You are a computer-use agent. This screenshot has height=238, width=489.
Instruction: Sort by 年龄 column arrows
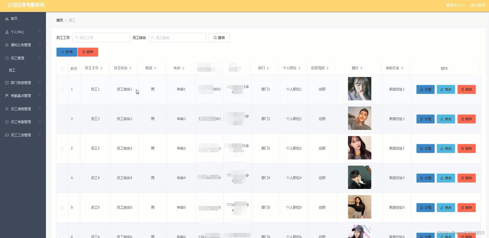click(x=183, y=68)
